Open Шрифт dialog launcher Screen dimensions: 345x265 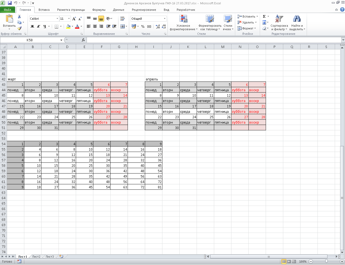[x=81, y=34]
